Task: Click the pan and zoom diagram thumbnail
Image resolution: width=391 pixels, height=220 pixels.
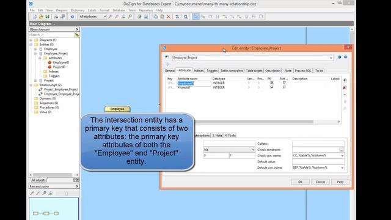Action: [54, 209]
